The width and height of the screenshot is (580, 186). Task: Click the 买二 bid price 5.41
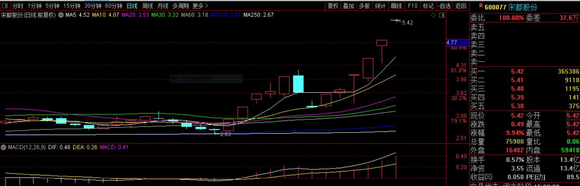[x=517, y=80]
